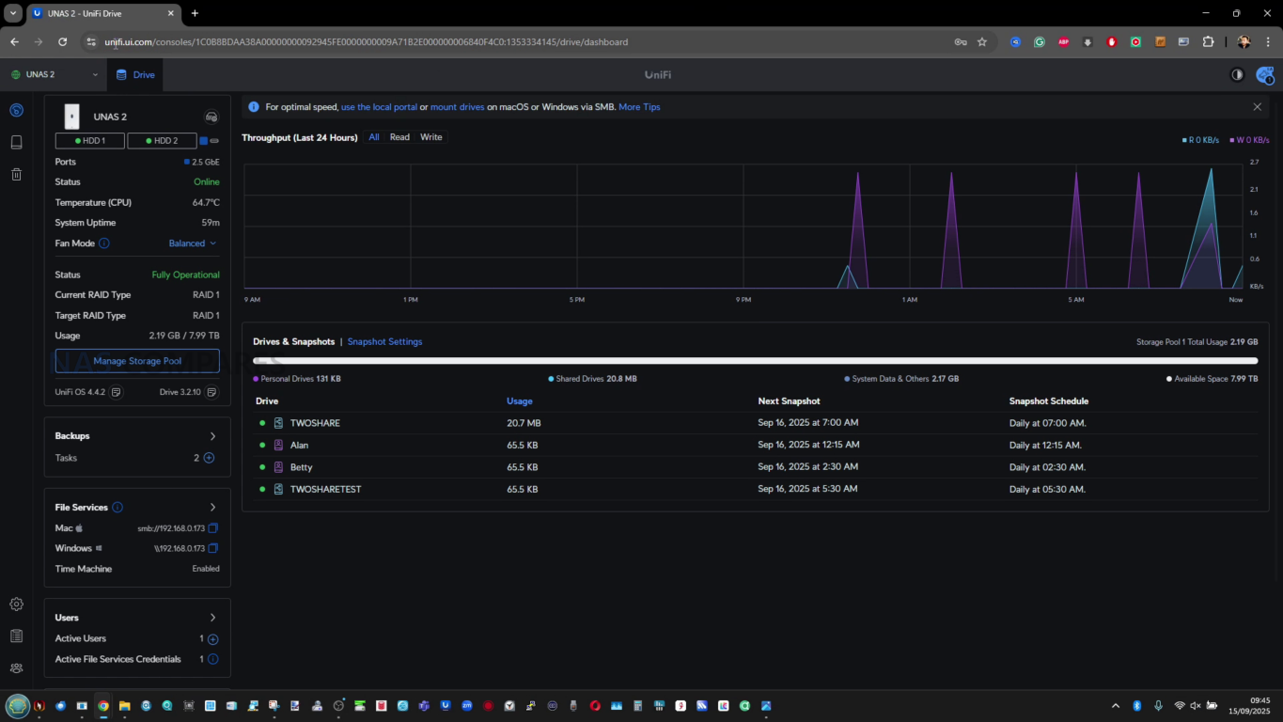
Task: Bookmark this page with the star icon
Action: 982,41
